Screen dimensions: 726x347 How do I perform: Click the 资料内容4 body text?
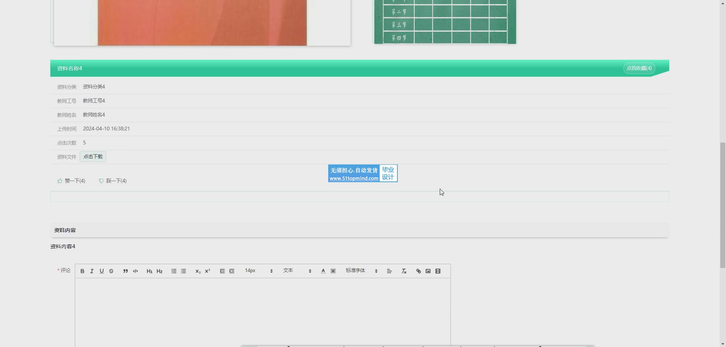[x=63, y=246]
